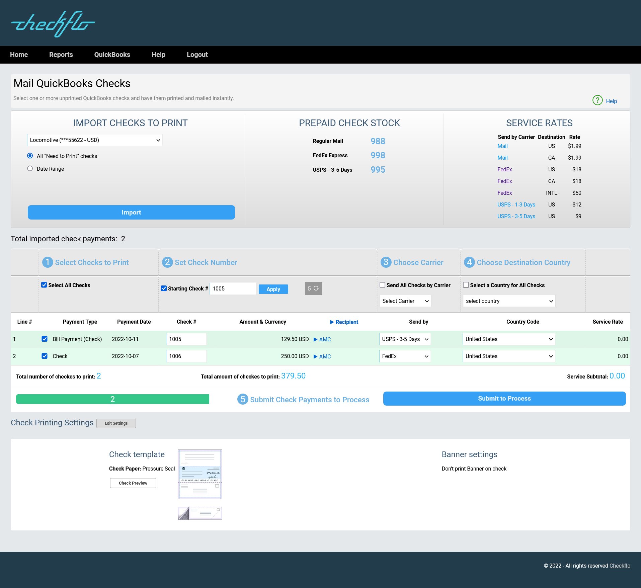Screen dimensions: 641x588
Task: Click the Checkflo logo
Action: tap(53, 23)
